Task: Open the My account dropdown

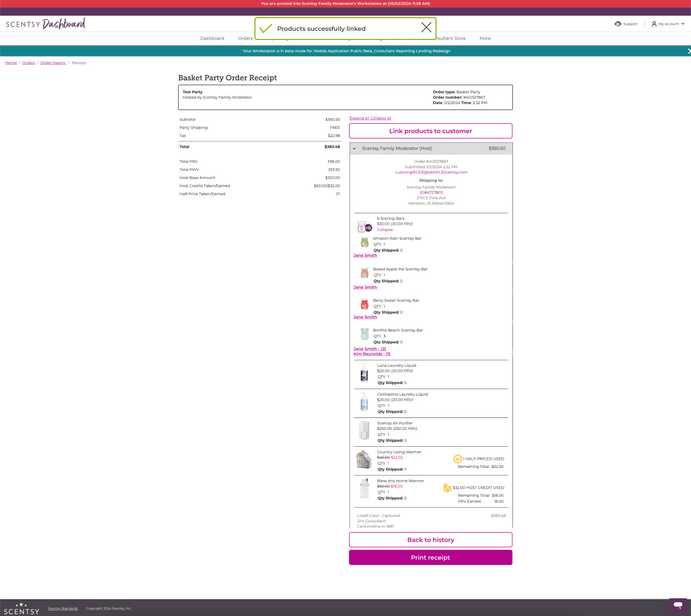Action: 668,24
